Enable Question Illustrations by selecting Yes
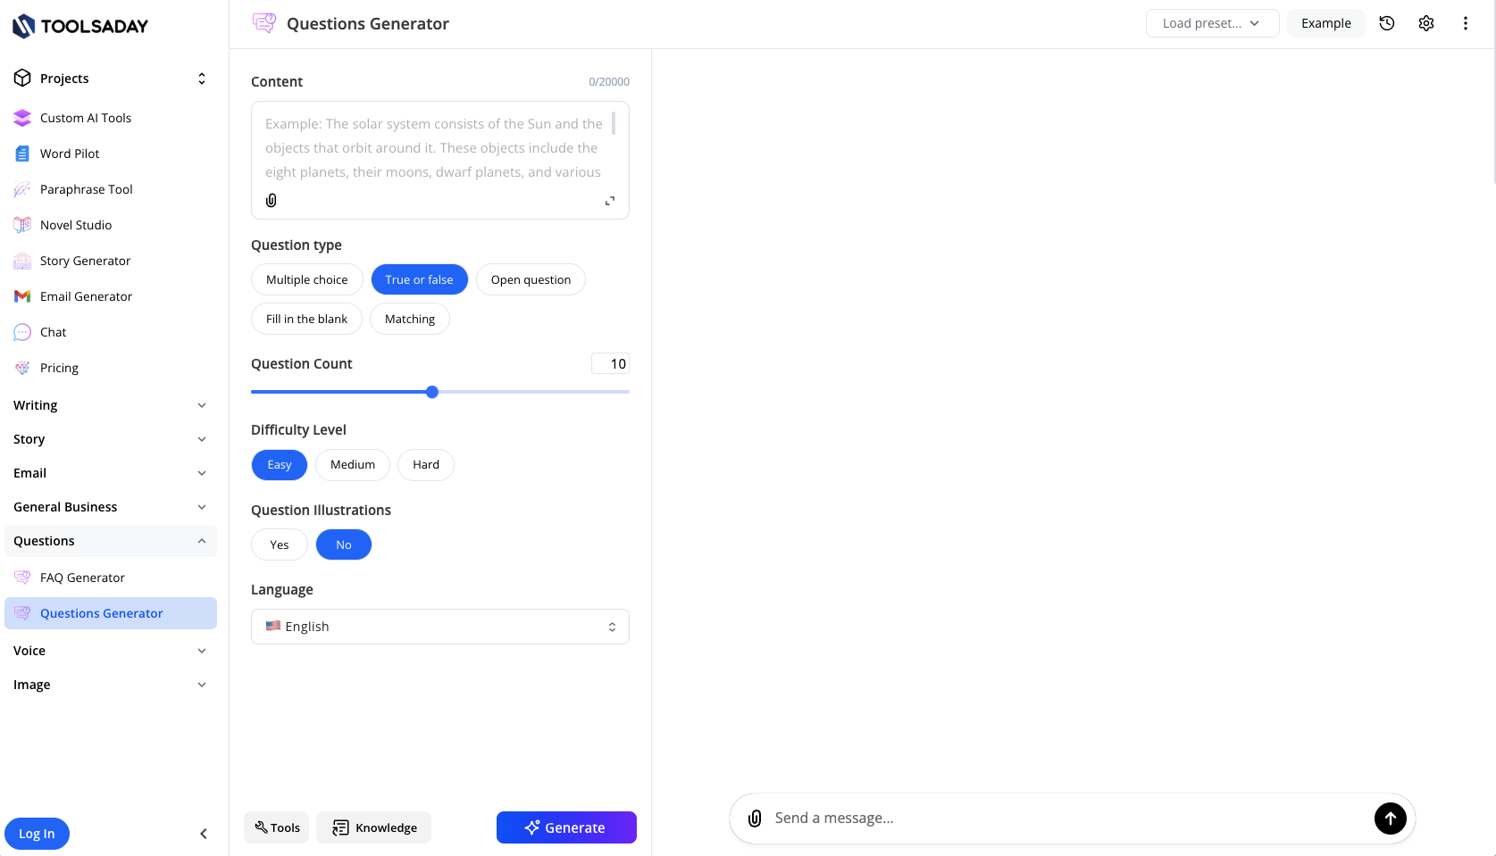The height and width of the screenshot is (856, 1496). tap(279, 544)
